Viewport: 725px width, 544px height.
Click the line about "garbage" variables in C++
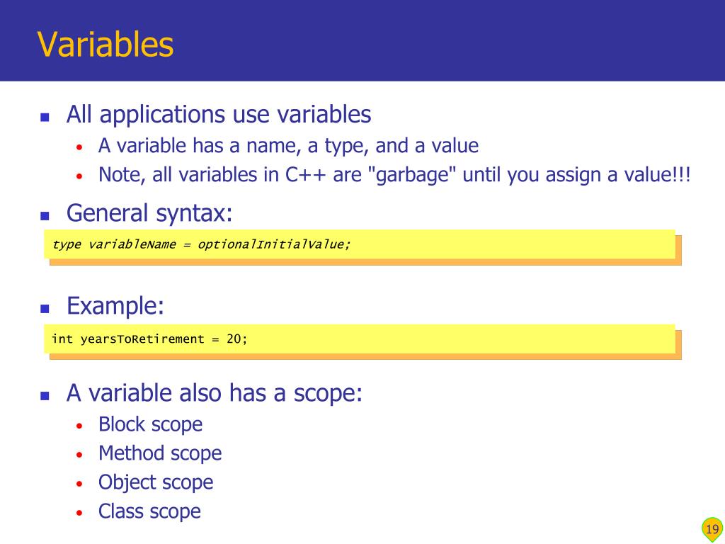[394, 175]
